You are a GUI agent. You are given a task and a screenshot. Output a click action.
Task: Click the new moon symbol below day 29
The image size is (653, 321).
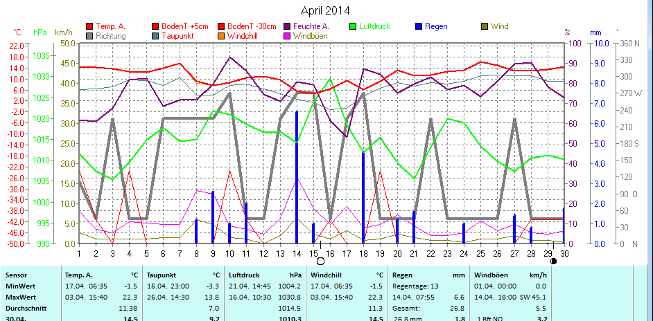(553, 261)
